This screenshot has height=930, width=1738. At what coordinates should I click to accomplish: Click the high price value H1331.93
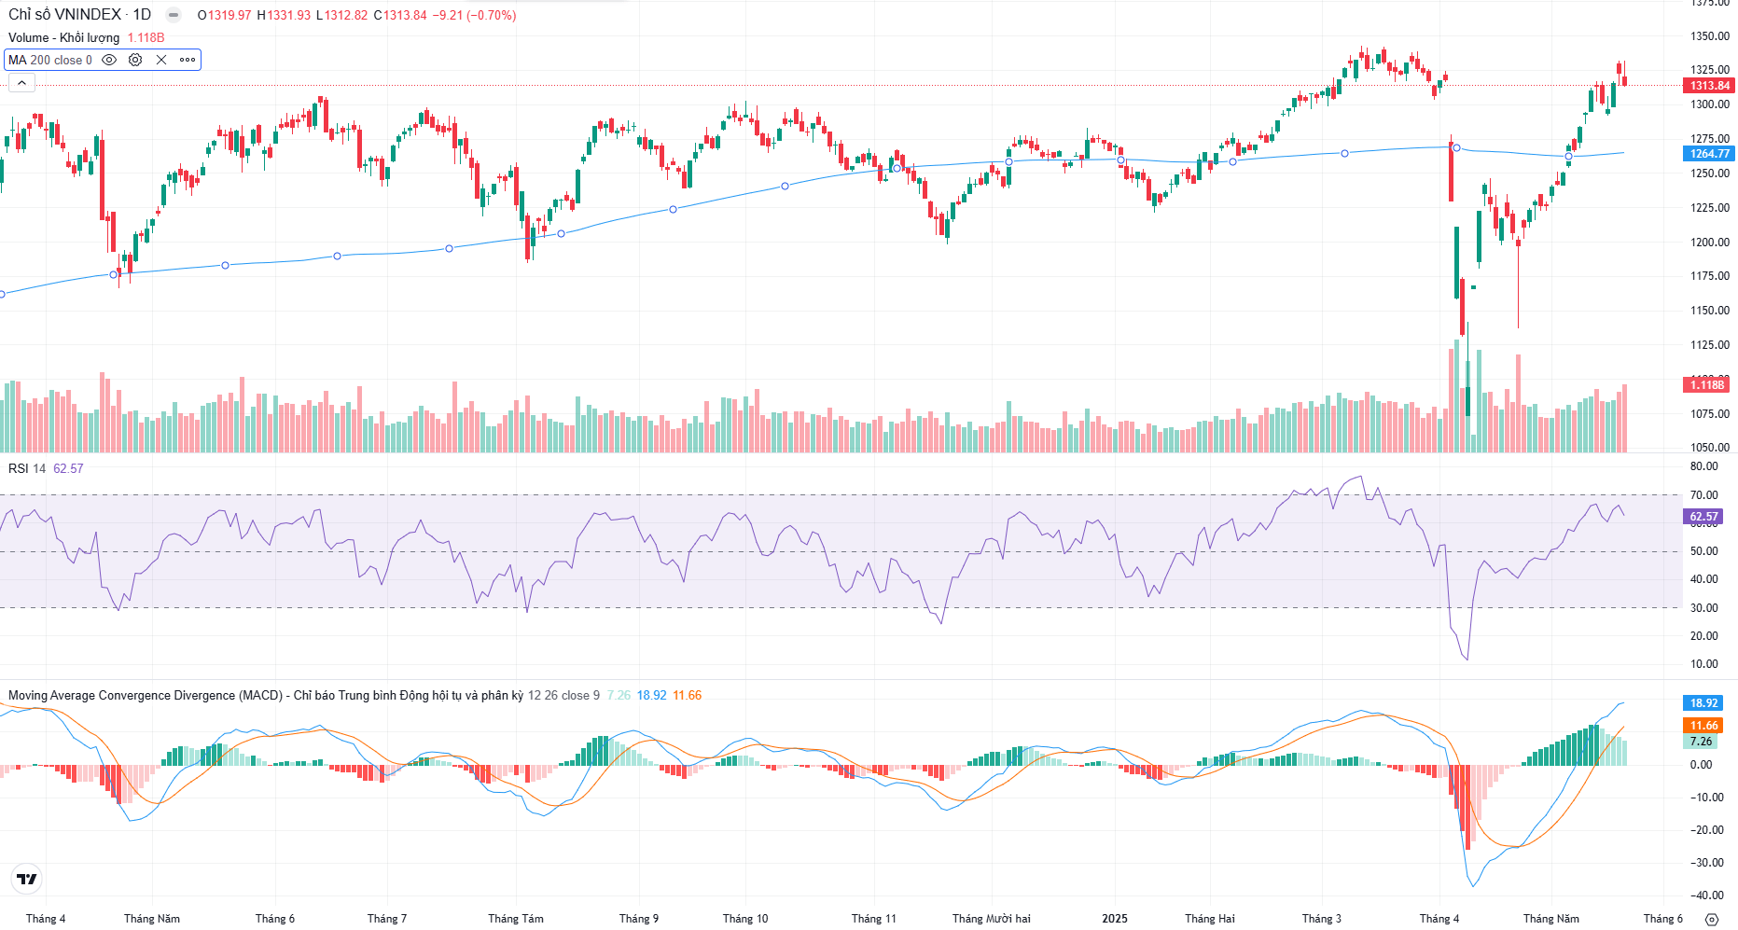pyautogui.click(x=284, y=15)
